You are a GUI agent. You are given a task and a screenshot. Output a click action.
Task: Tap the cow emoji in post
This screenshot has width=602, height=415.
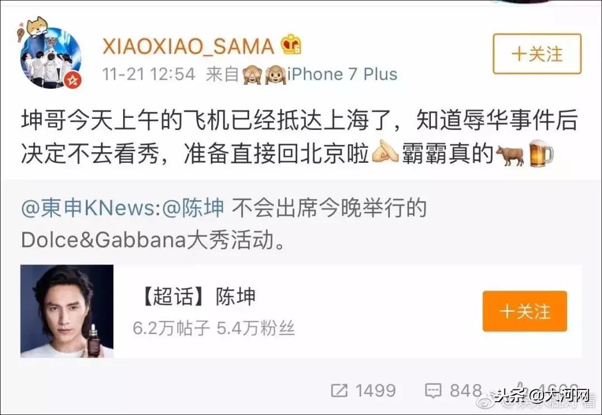click(510, 155)
